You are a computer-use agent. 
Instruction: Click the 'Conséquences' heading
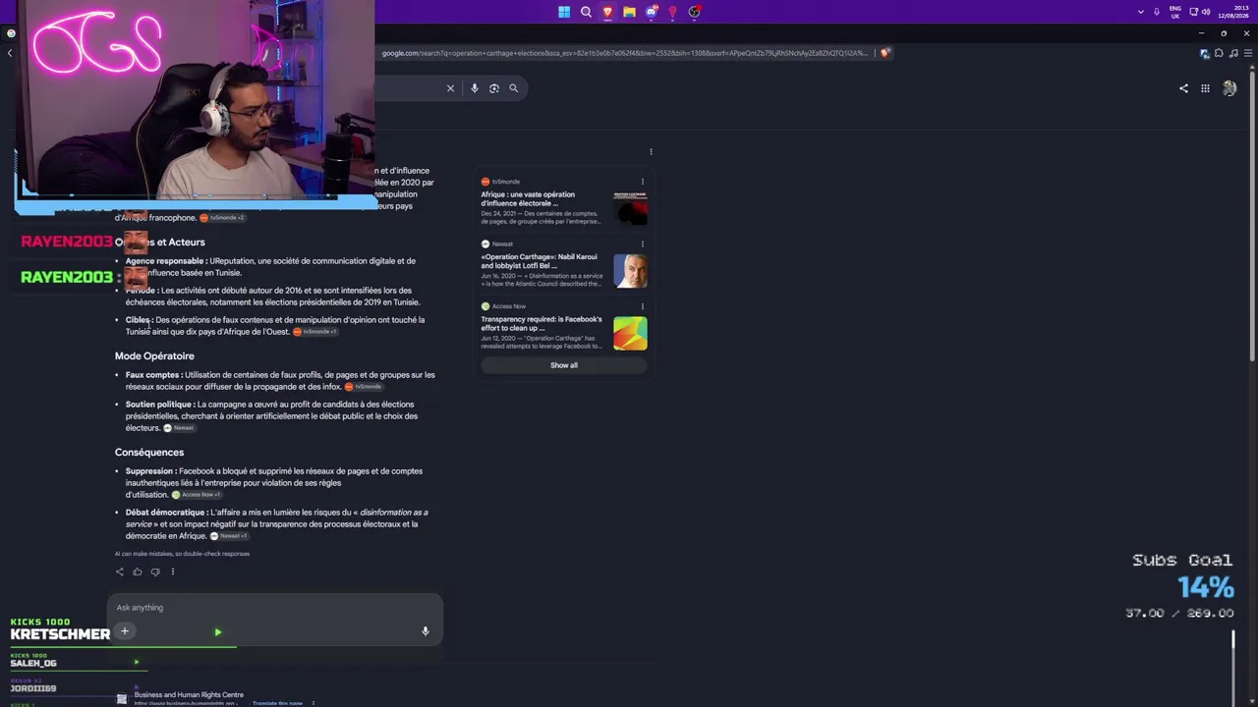tap(149, 453)
